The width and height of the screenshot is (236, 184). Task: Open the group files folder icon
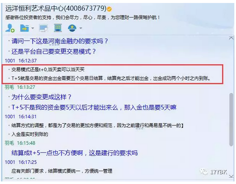[x=25, y=28]
